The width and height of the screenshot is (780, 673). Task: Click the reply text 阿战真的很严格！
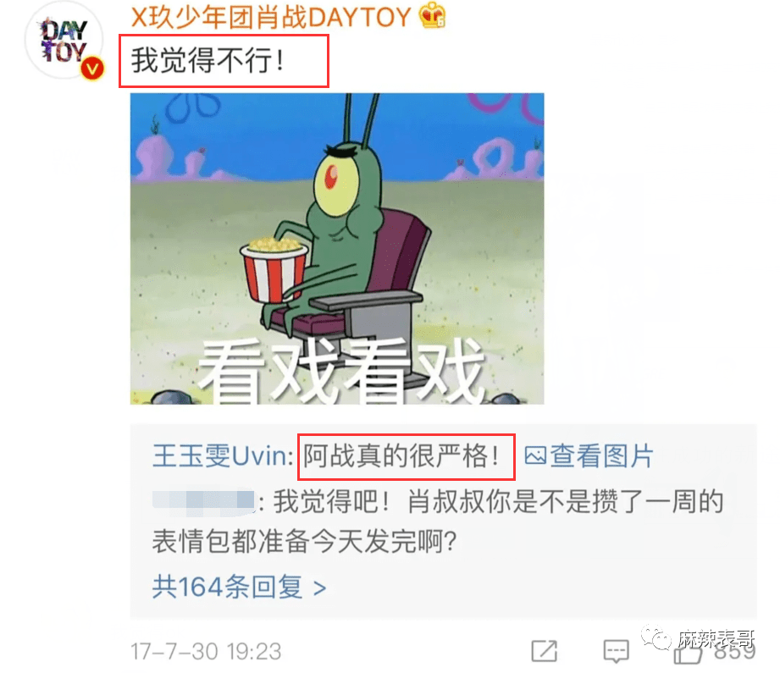tap(402, 455)
